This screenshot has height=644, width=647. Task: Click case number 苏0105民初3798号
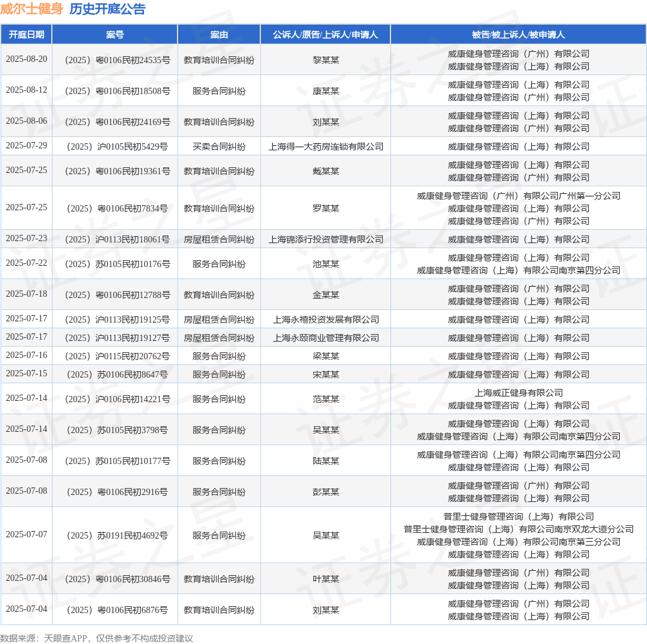[x=118, y=431]
